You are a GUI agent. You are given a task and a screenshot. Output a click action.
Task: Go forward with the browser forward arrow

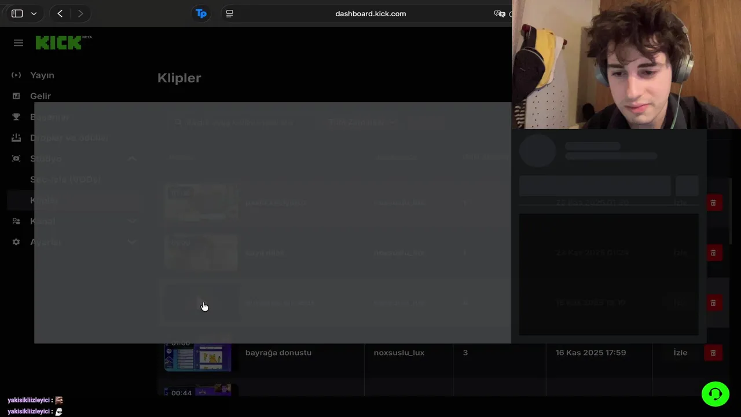(x=80, y=13)
